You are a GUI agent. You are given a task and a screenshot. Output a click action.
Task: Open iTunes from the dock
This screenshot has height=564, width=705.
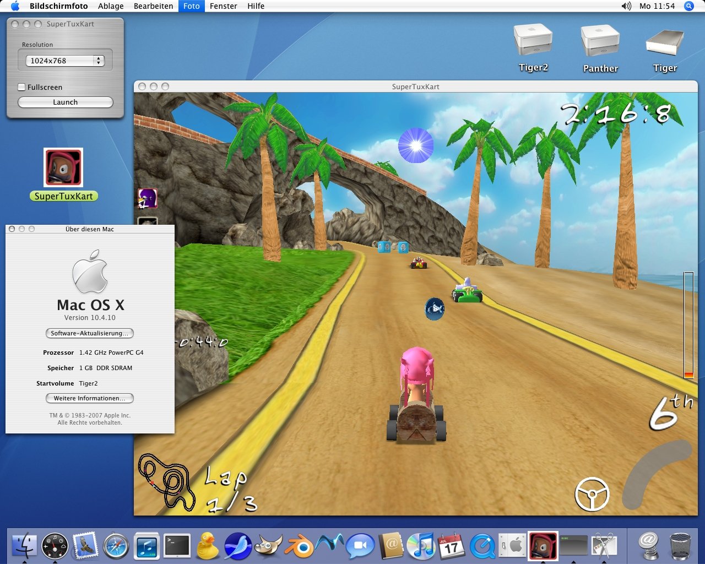coord(421,546)
